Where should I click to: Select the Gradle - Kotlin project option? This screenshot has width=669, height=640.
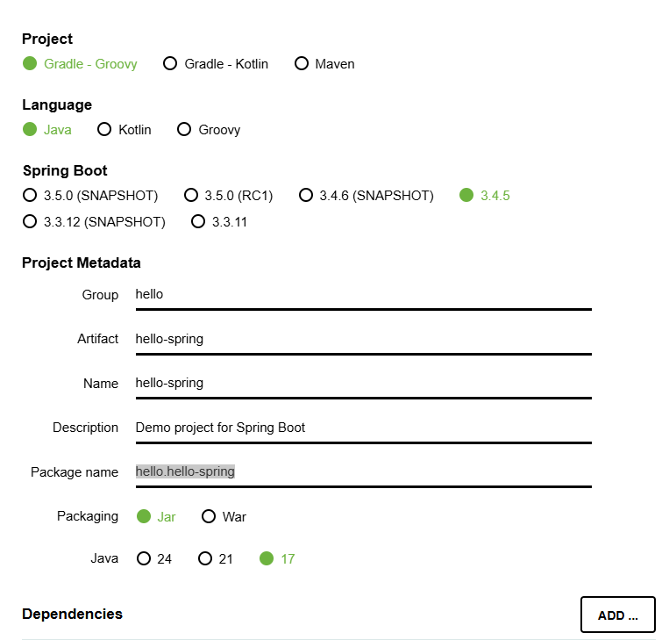(216, 64)
